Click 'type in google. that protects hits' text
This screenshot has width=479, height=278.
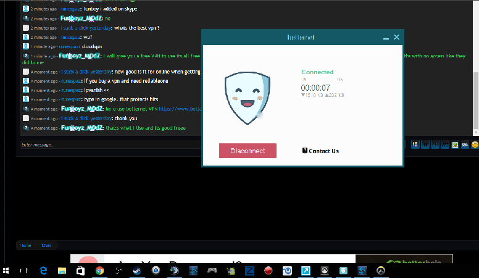point(121,99)
